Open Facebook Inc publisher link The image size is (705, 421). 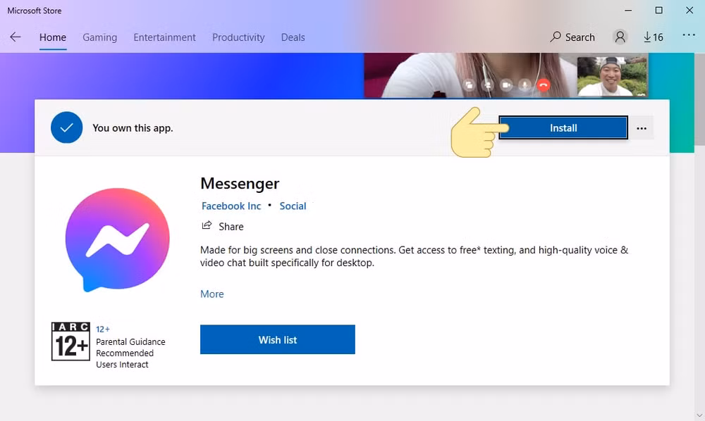[231, 206]
